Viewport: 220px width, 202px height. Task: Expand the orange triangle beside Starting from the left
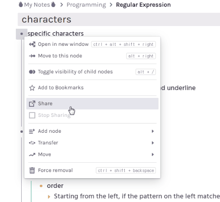49,197
